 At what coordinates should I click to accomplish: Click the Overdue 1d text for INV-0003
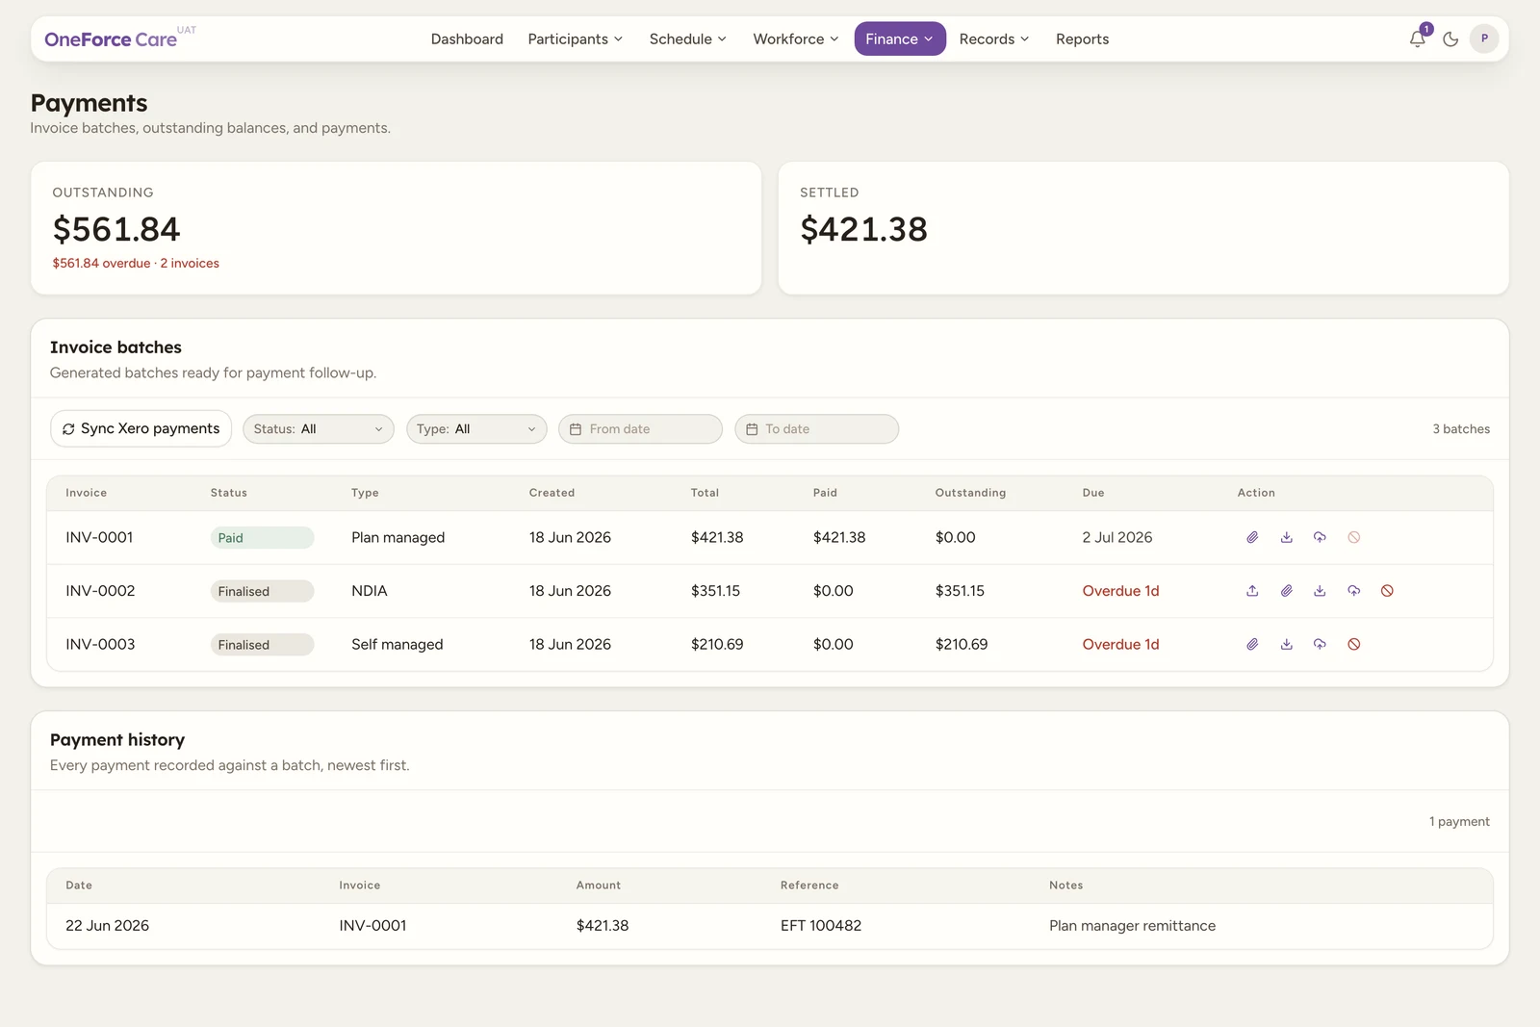coord(1120,644)
